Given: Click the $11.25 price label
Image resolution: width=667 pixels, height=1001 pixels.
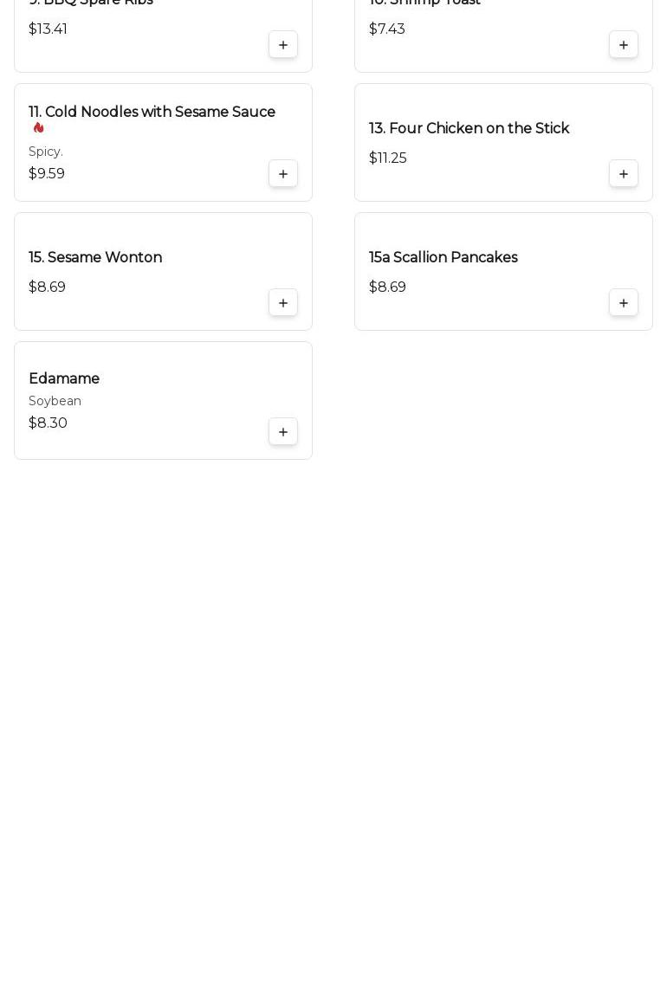Looking at the screenshot, I should tap(387, 158).
